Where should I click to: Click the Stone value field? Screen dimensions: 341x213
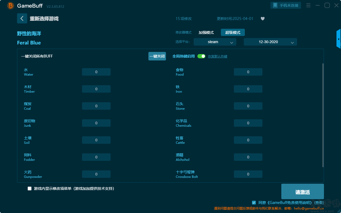click(248, 106)
